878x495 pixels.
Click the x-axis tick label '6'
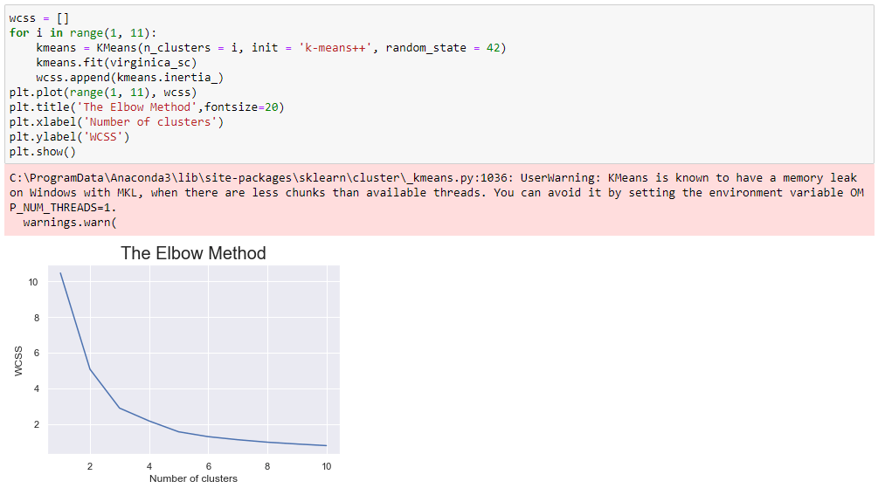(208, 466)
